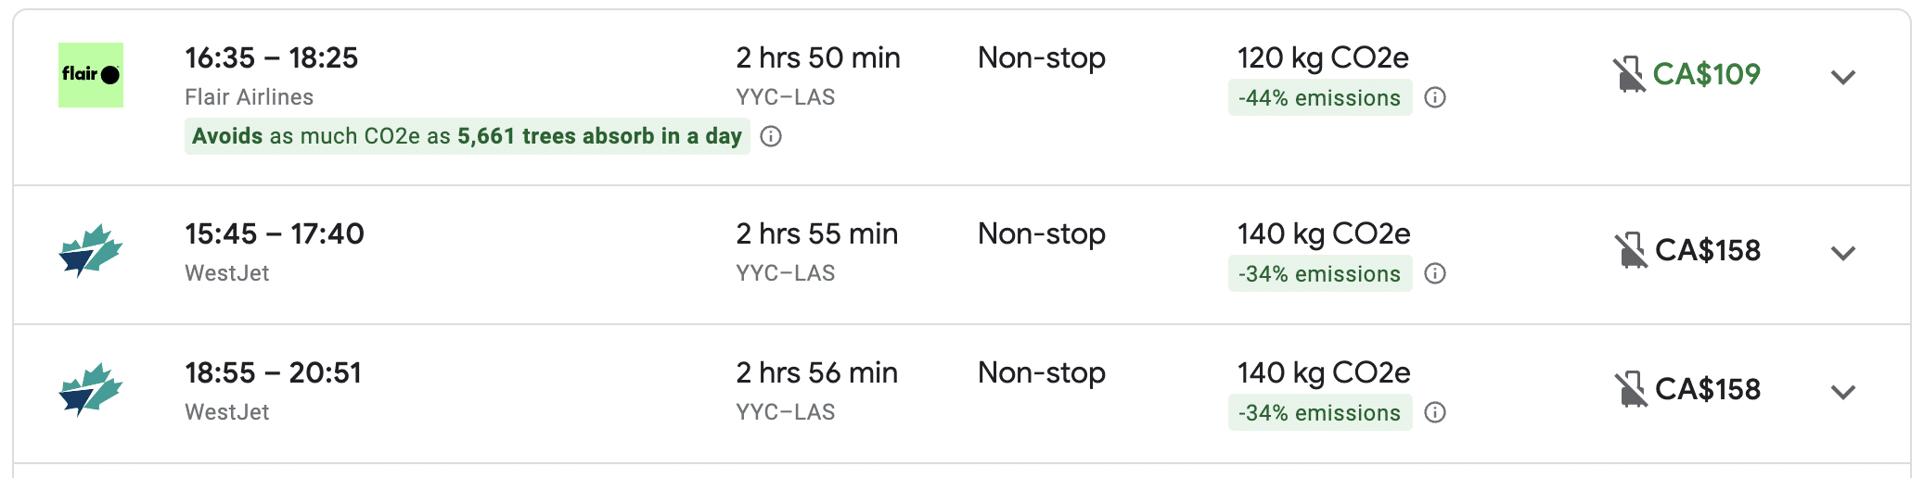Click the Flair Airlines logo
The width and height of the screenshot is (1924, 478).
pos(91,75)
